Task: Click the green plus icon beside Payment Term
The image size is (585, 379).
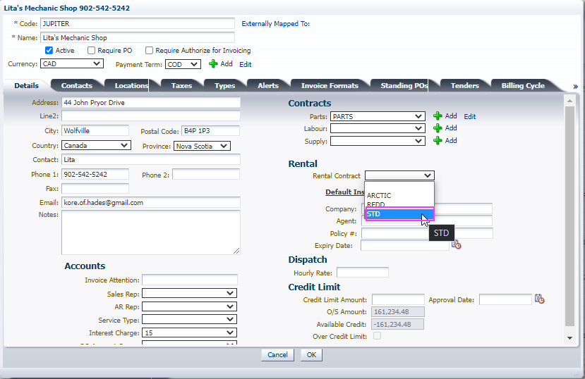Action: click(213, 64)
